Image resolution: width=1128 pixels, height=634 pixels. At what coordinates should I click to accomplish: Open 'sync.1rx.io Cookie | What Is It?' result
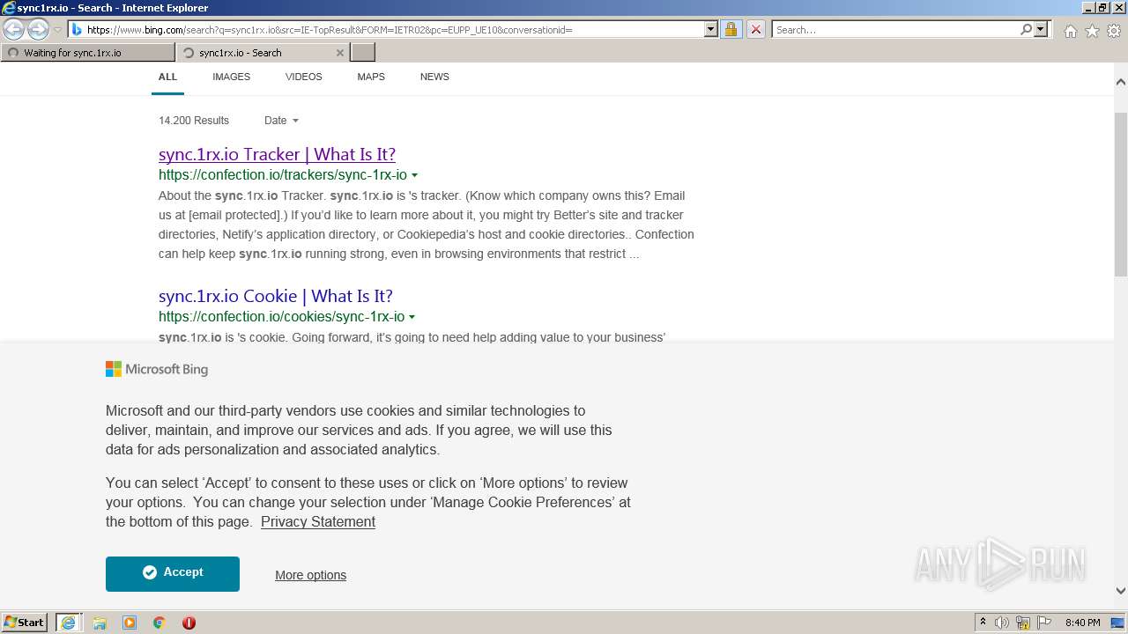pyautogui.click(x=275, y=296)
